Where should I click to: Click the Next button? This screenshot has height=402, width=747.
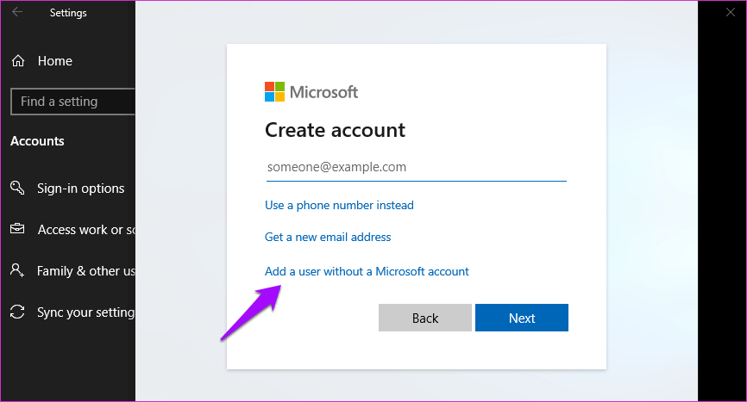tap(522, 318)
